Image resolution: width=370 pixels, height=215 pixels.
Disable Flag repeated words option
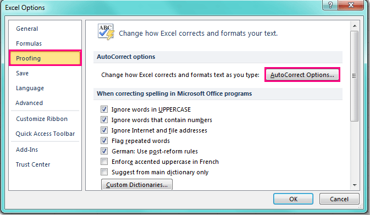104,141
